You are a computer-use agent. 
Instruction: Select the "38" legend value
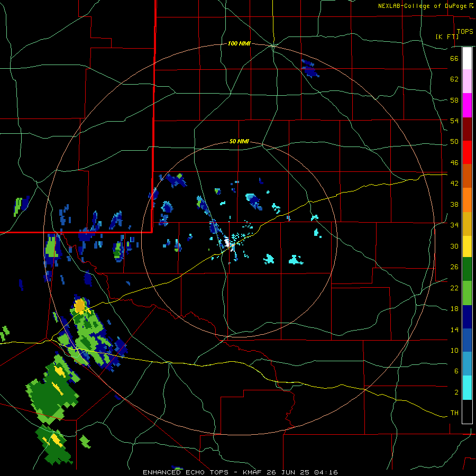pyautogui.click(x=454, y=204)
